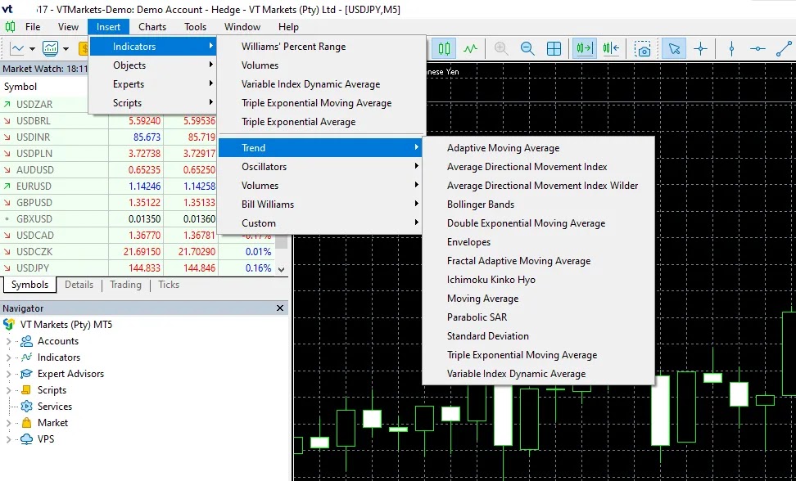Choose Parabolic SAR from Trend list
Image resolution: width=796 pixels, height=481 pixels.
pyautogui.click(x=538, y=317)
